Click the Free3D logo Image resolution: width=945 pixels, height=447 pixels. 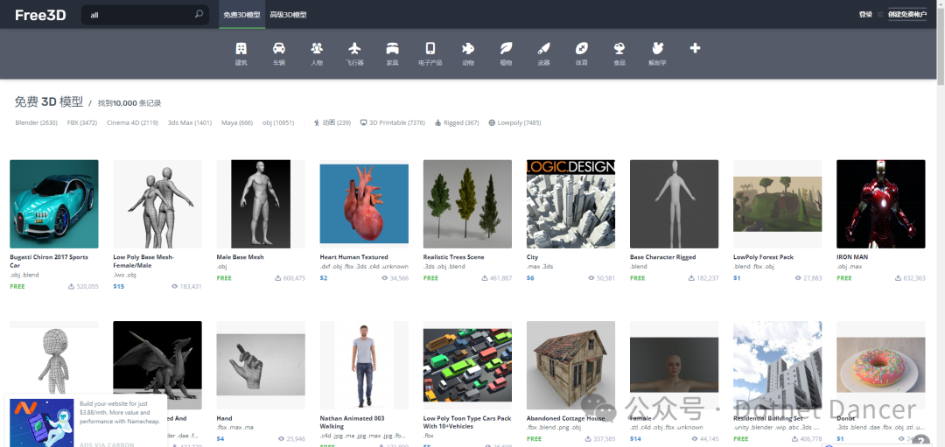(40, 15)
